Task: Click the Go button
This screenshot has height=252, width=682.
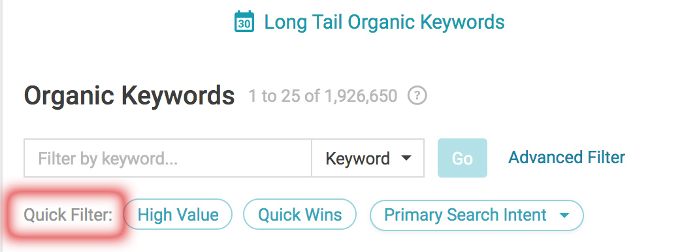Action: click(463, 158)
